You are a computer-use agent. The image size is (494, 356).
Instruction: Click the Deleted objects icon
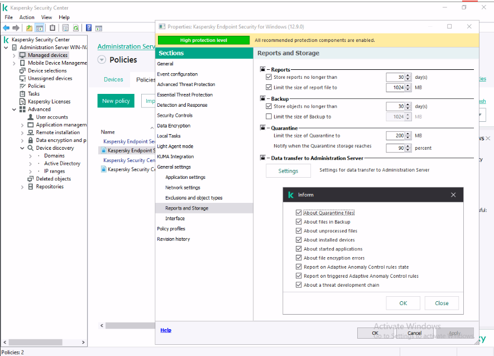(x=31, y=179)
